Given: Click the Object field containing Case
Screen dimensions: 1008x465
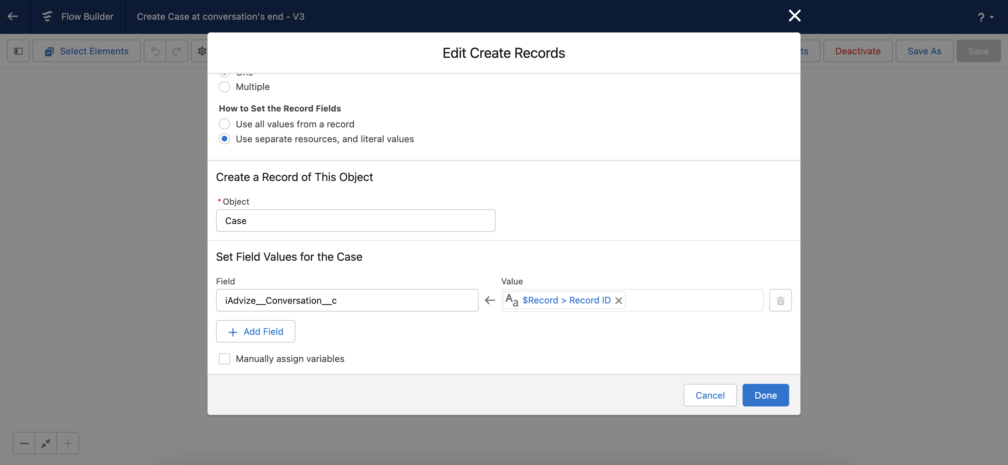Looking at the screenshot, I should pyautogui.click(x=356, y=221).
